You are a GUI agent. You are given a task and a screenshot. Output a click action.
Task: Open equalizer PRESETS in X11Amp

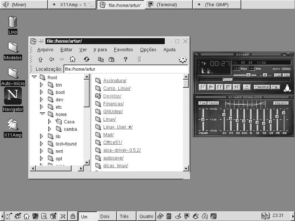(x=281, y=103)
